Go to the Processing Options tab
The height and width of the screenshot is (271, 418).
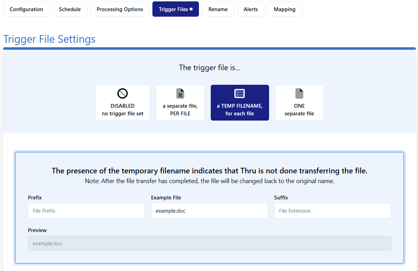point(120,9)
